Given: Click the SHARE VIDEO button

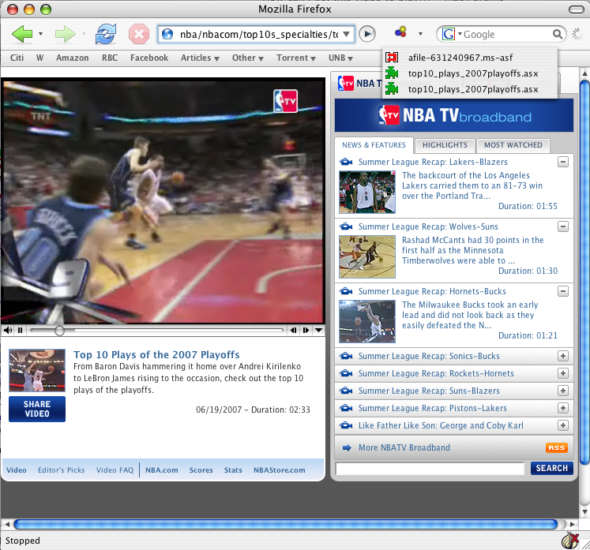Looking at the screenshot, I should [37, 409].
